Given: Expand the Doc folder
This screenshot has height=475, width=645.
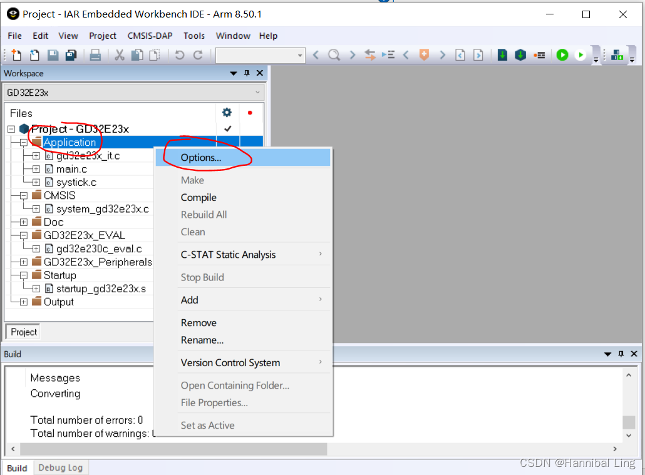Looking at the screenshot, I should [x=24, y=223].
